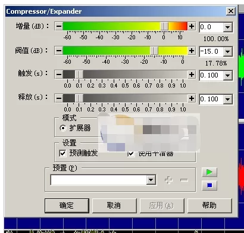The image size is (244, 233).
Task: Click the minus button for 触发 (s) slider
Action: pyautogui.click(x=59, y=74)
